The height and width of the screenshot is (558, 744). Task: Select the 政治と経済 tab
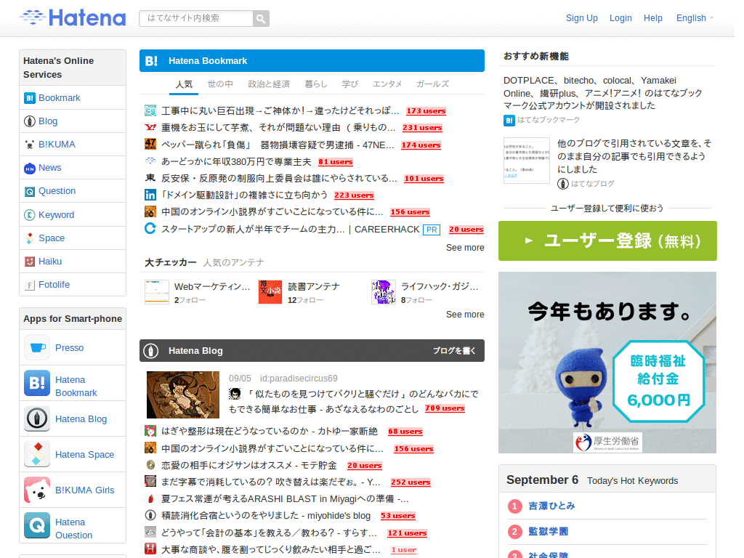point(269,84)
